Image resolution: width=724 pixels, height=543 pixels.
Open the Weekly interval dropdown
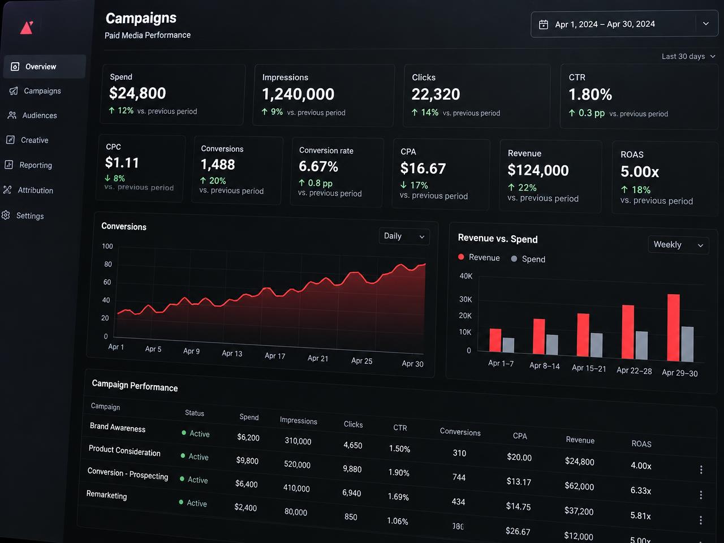pos(678,245)
